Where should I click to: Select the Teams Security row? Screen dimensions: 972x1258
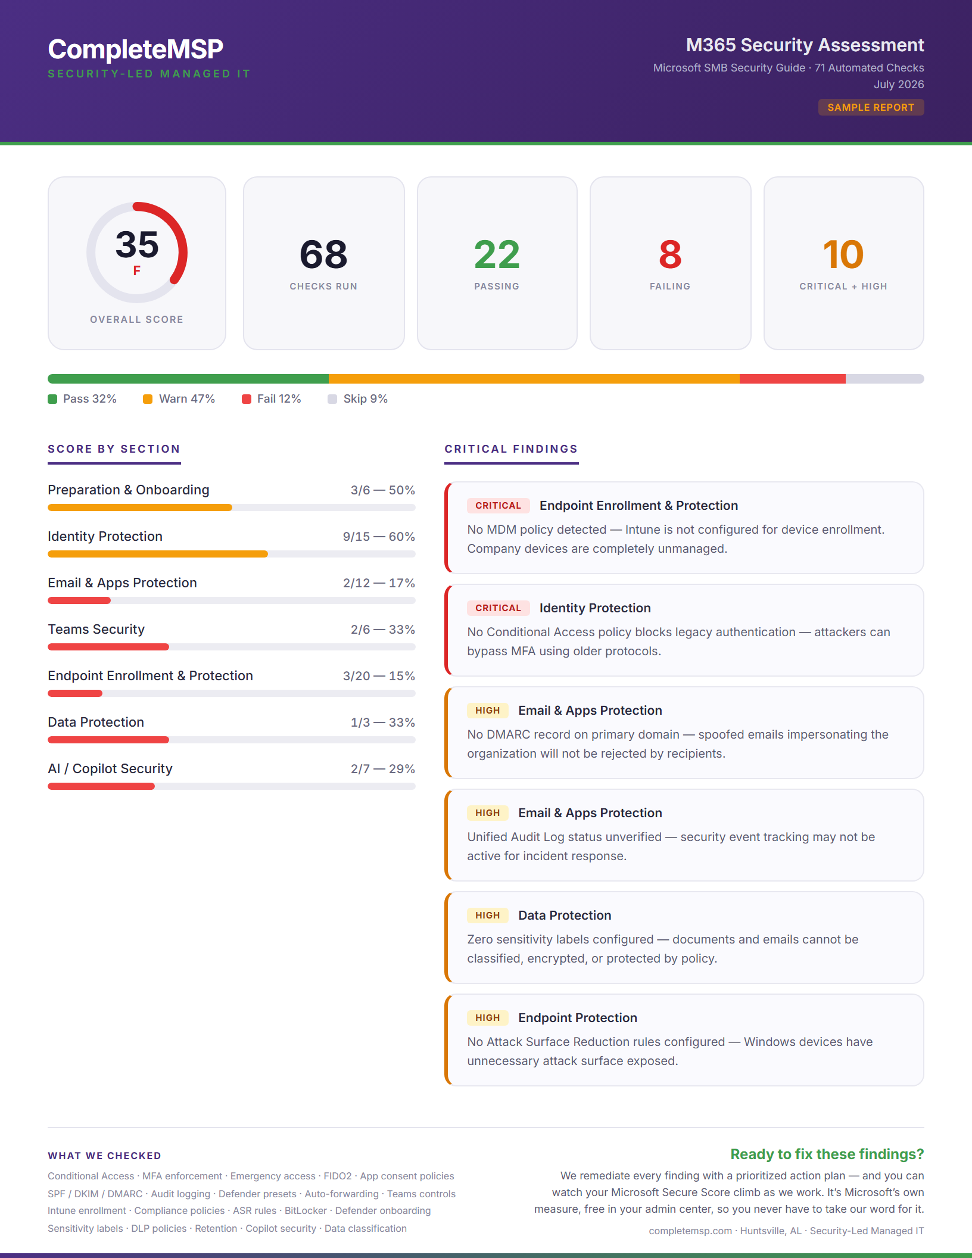[232, 636]
